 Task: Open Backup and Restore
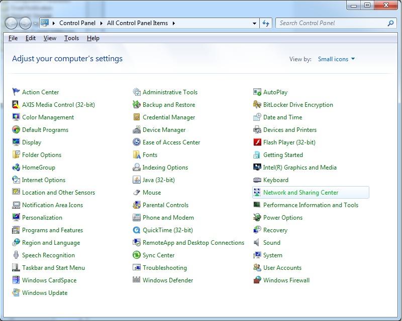[167, 104]
